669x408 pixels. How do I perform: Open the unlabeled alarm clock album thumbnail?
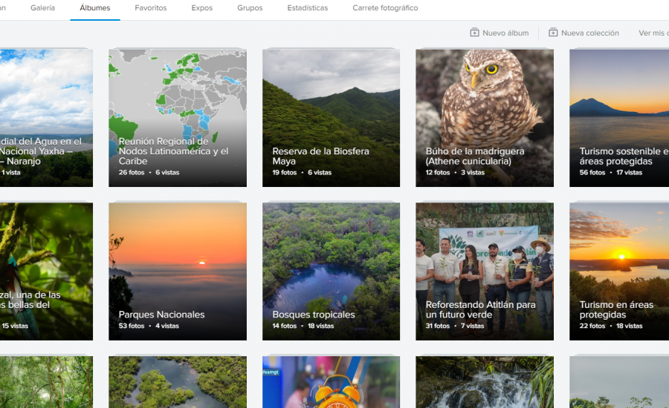tap(331, 382)
